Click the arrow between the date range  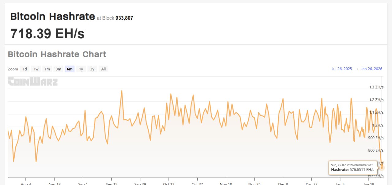(356, 69)
